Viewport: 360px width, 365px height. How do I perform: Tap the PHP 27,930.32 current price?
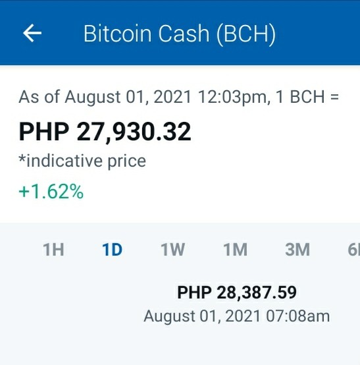(x=105, y=132)
